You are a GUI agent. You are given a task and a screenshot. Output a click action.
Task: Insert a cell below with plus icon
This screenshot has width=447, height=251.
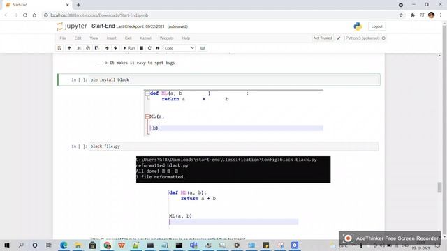point(69,48)
